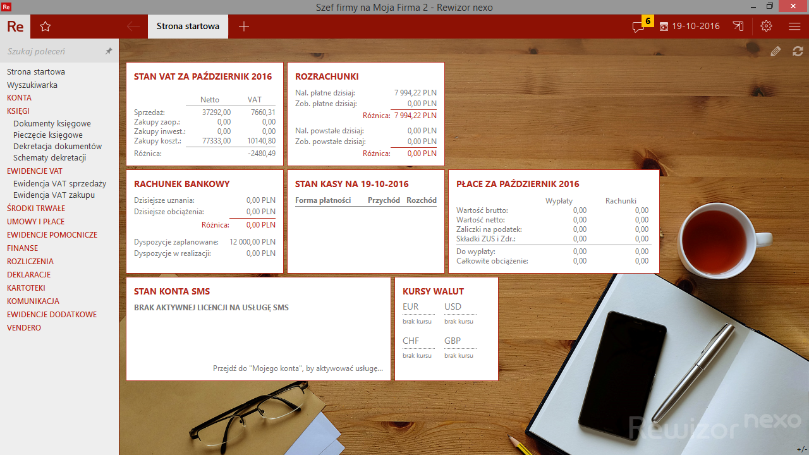The width and height of the screenshot is (809, 455).
Task: Select Ewidencja VAT zakupu in sidebar
Action: coord(54,195)
